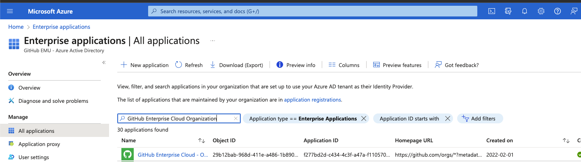
Task: Remove the Application ID starts with filter
Action: (x=448, y=118)
